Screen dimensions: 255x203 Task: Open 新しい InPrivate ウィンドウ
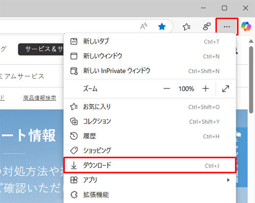(x=150, y=71)
